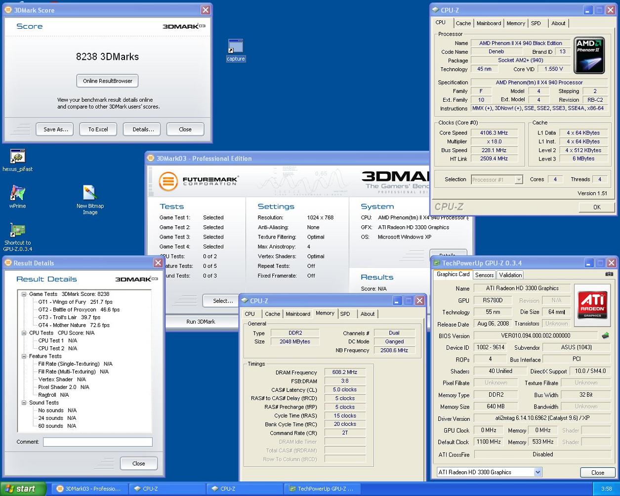Image resolution: width=620 pixels, height=496 pixels.
Task: Open Shortcut to GPU-Z.0.3.4 icon
Action: [18, 237]
